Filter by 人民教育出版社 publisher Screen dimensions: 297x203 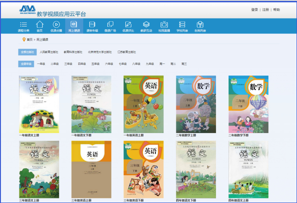click(x=49, y=52)
